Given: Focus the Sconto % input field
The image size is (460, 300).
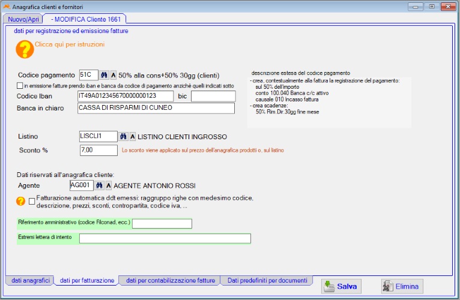Looking at the screenshot, I should coord(98,150).
